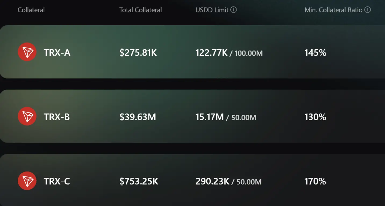
Task: Open the USDD Limit info tooltip icon
Action: (234, 10)
